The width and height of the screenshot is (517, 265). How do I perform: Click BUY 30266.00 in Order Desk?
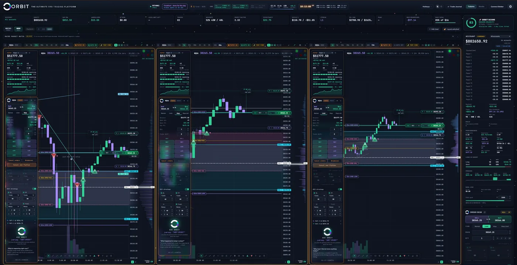(500, 219)
